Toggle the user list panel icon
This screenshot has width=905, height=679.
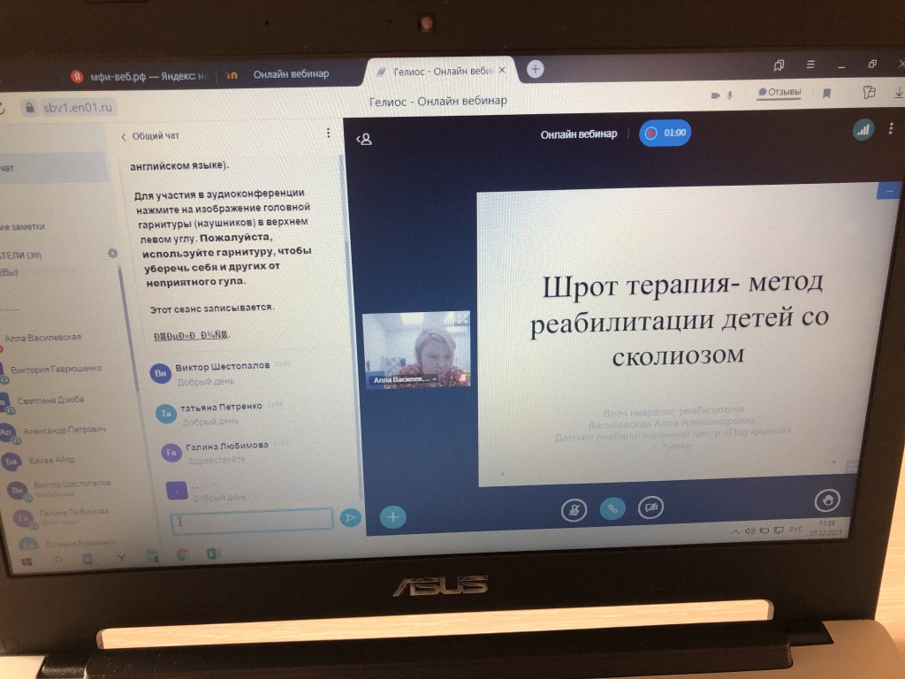[x=364, y=139]
